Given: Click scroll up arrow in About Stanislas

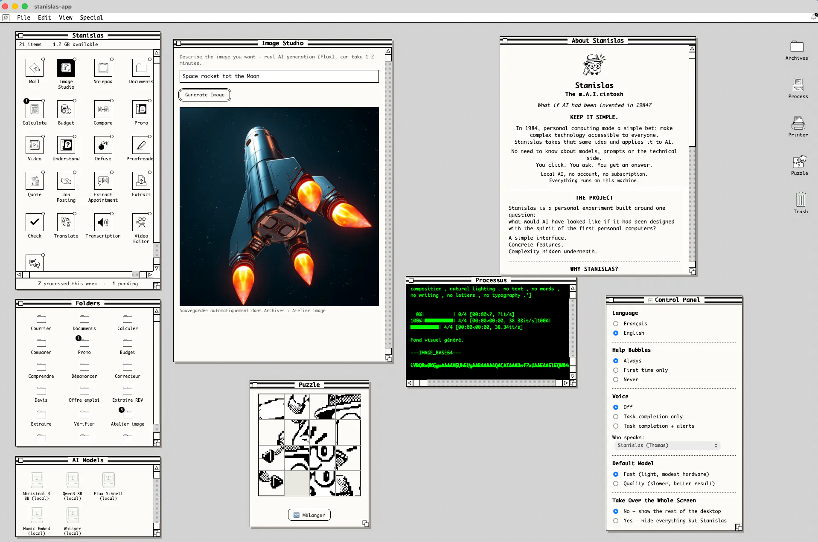Looking at the screenshot, I should click(x=692, y=49).
